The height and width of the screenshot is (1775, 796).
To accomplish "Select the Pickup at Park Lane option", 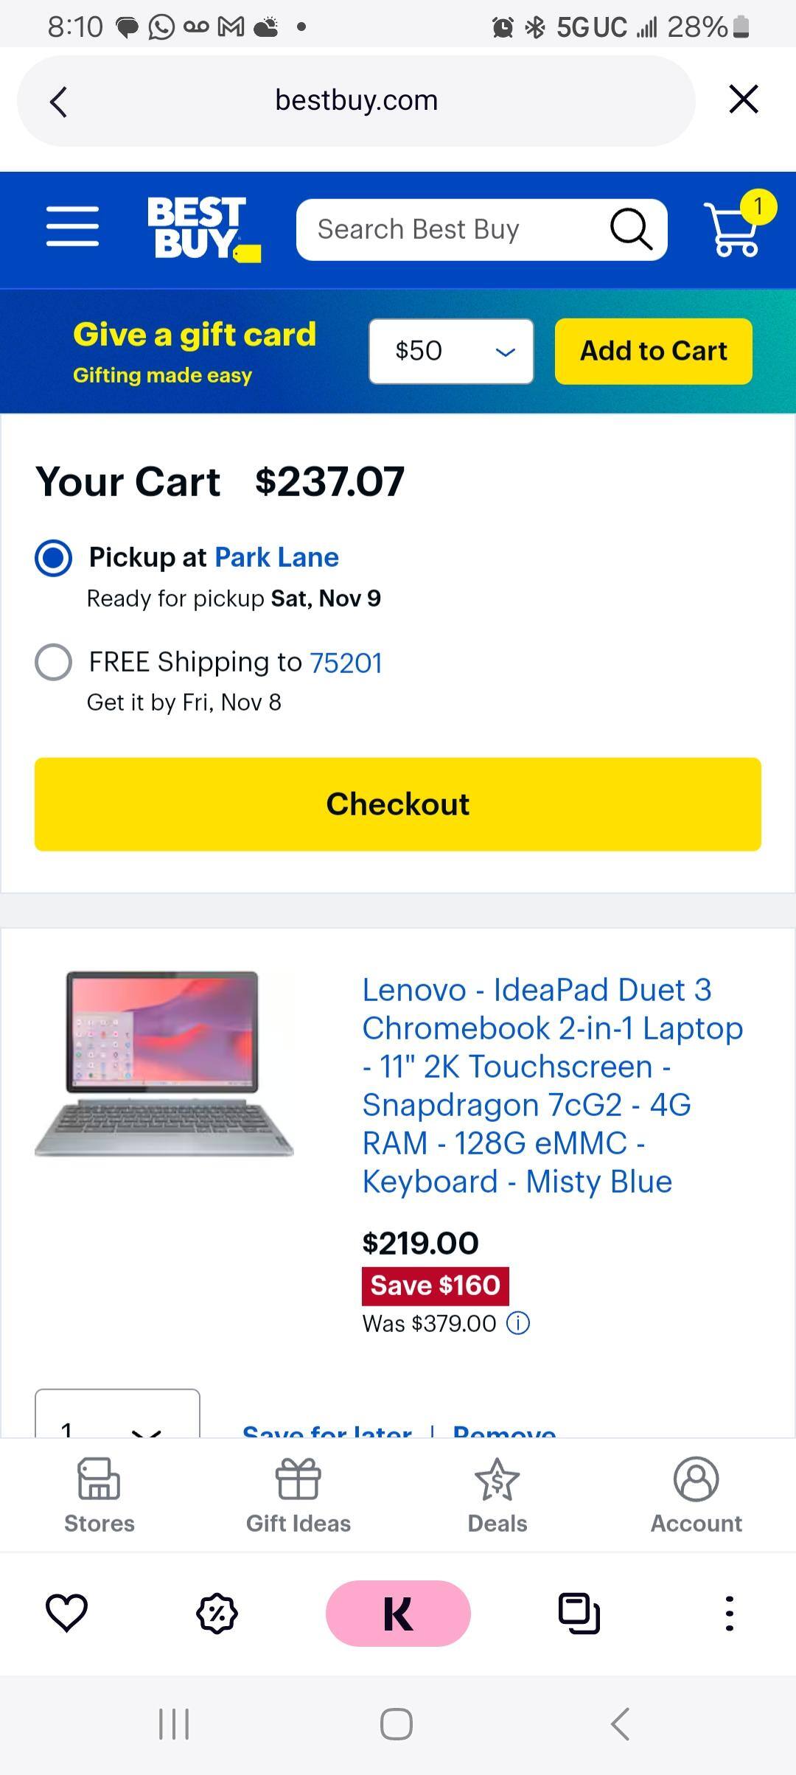I will (x=53, y=558).
